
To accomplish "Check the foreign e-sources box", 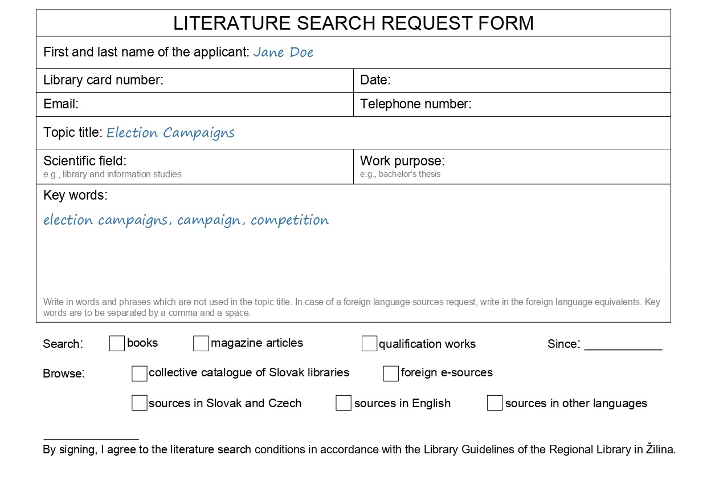I will tap(391, 373).
